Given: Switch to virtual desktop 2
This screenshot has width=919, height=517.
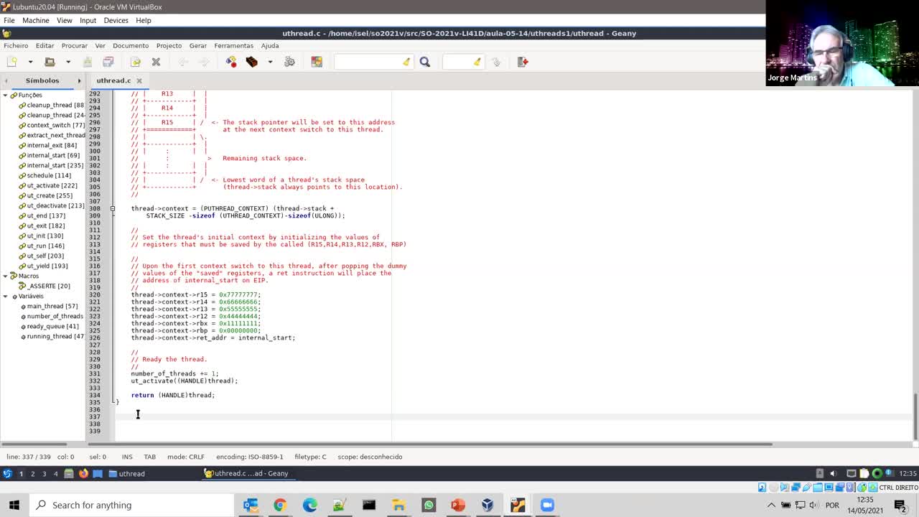Looking at the screenshot, I should click(32, 474).
